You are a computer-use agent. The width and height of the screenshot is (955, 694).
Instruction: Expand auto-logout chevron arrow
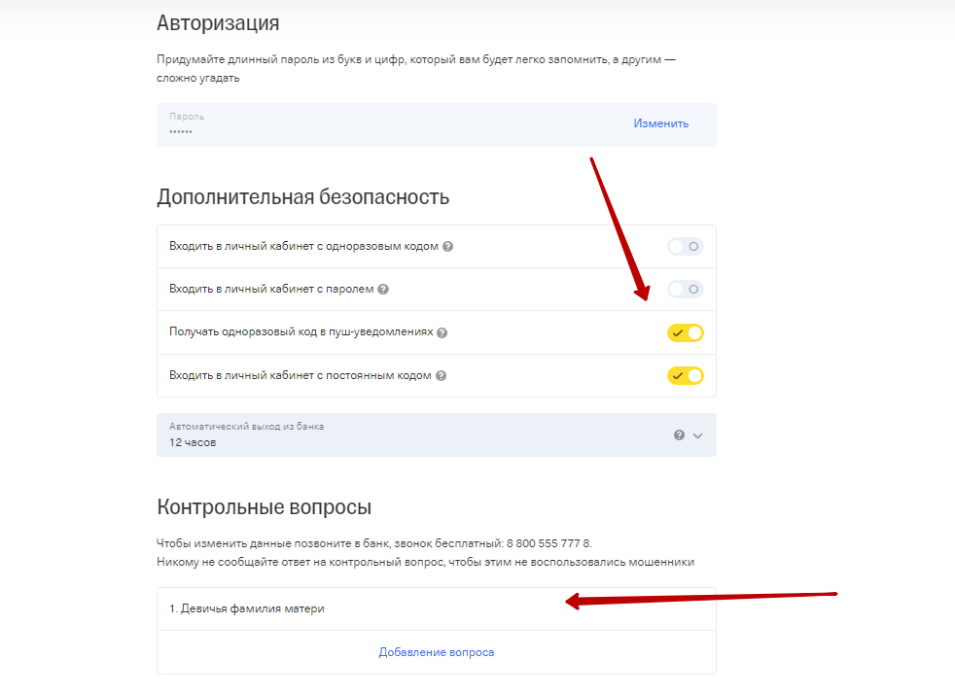coord(697,435)
